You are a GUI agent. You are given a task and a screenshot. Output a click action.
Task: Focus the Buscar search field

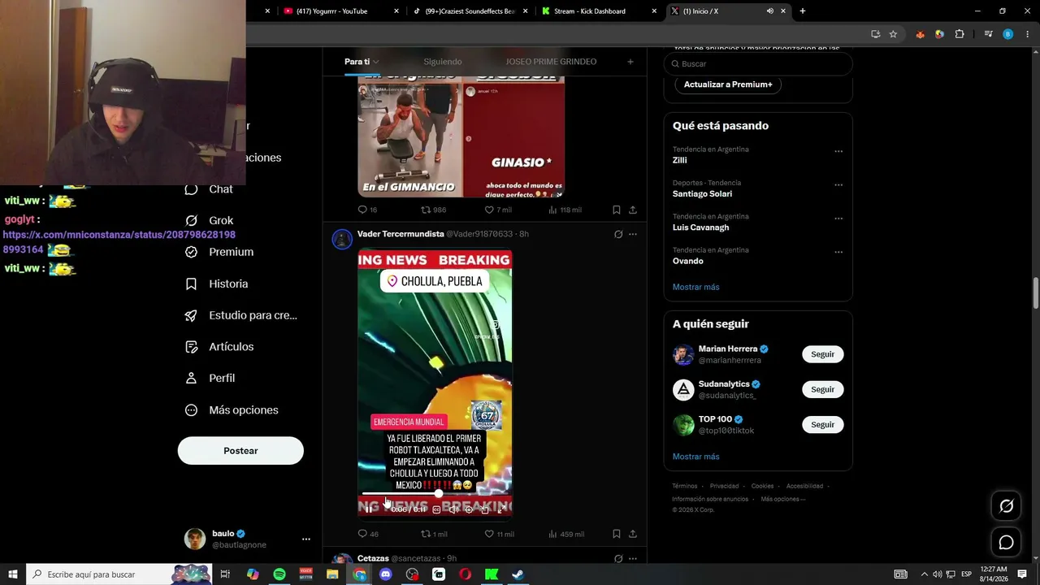pos(758,63)
